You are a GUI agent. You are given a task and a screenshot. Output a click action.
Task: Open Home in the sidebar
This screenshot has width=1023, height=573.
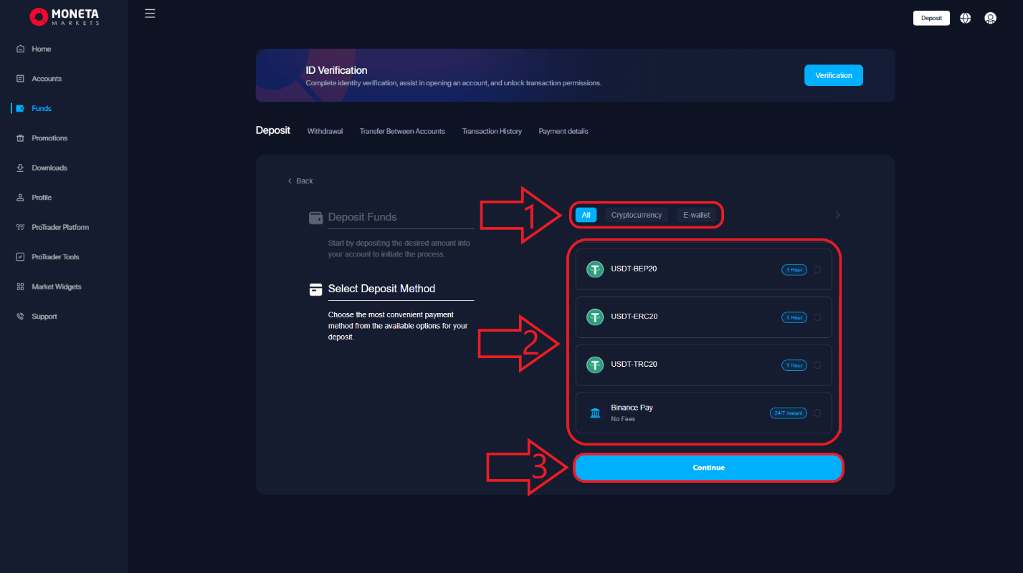tap(42, 49)
